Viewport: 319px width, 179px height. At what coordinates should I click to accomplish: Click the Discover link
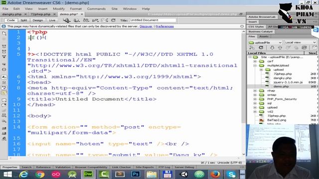coord(146,26)
